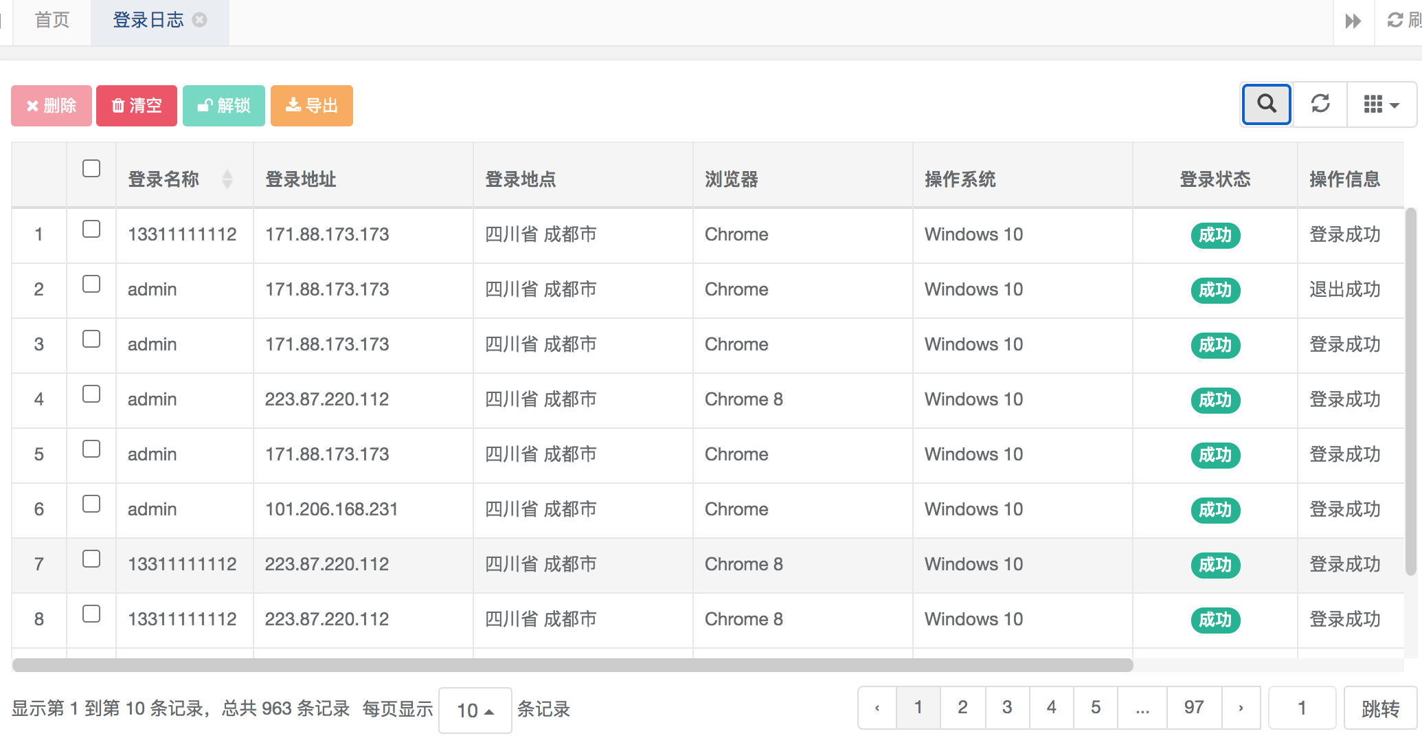Image resolution: width=1422 pixels, height=738 pixels.
Task: Click the 操作系统 column header
Action: coord(960,179)
